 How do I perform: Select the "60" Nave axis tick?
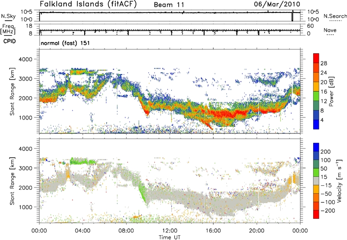tap(311, 26)
